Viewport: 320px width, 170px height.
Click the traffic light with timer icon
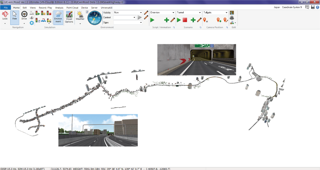(x=38, y=20)
